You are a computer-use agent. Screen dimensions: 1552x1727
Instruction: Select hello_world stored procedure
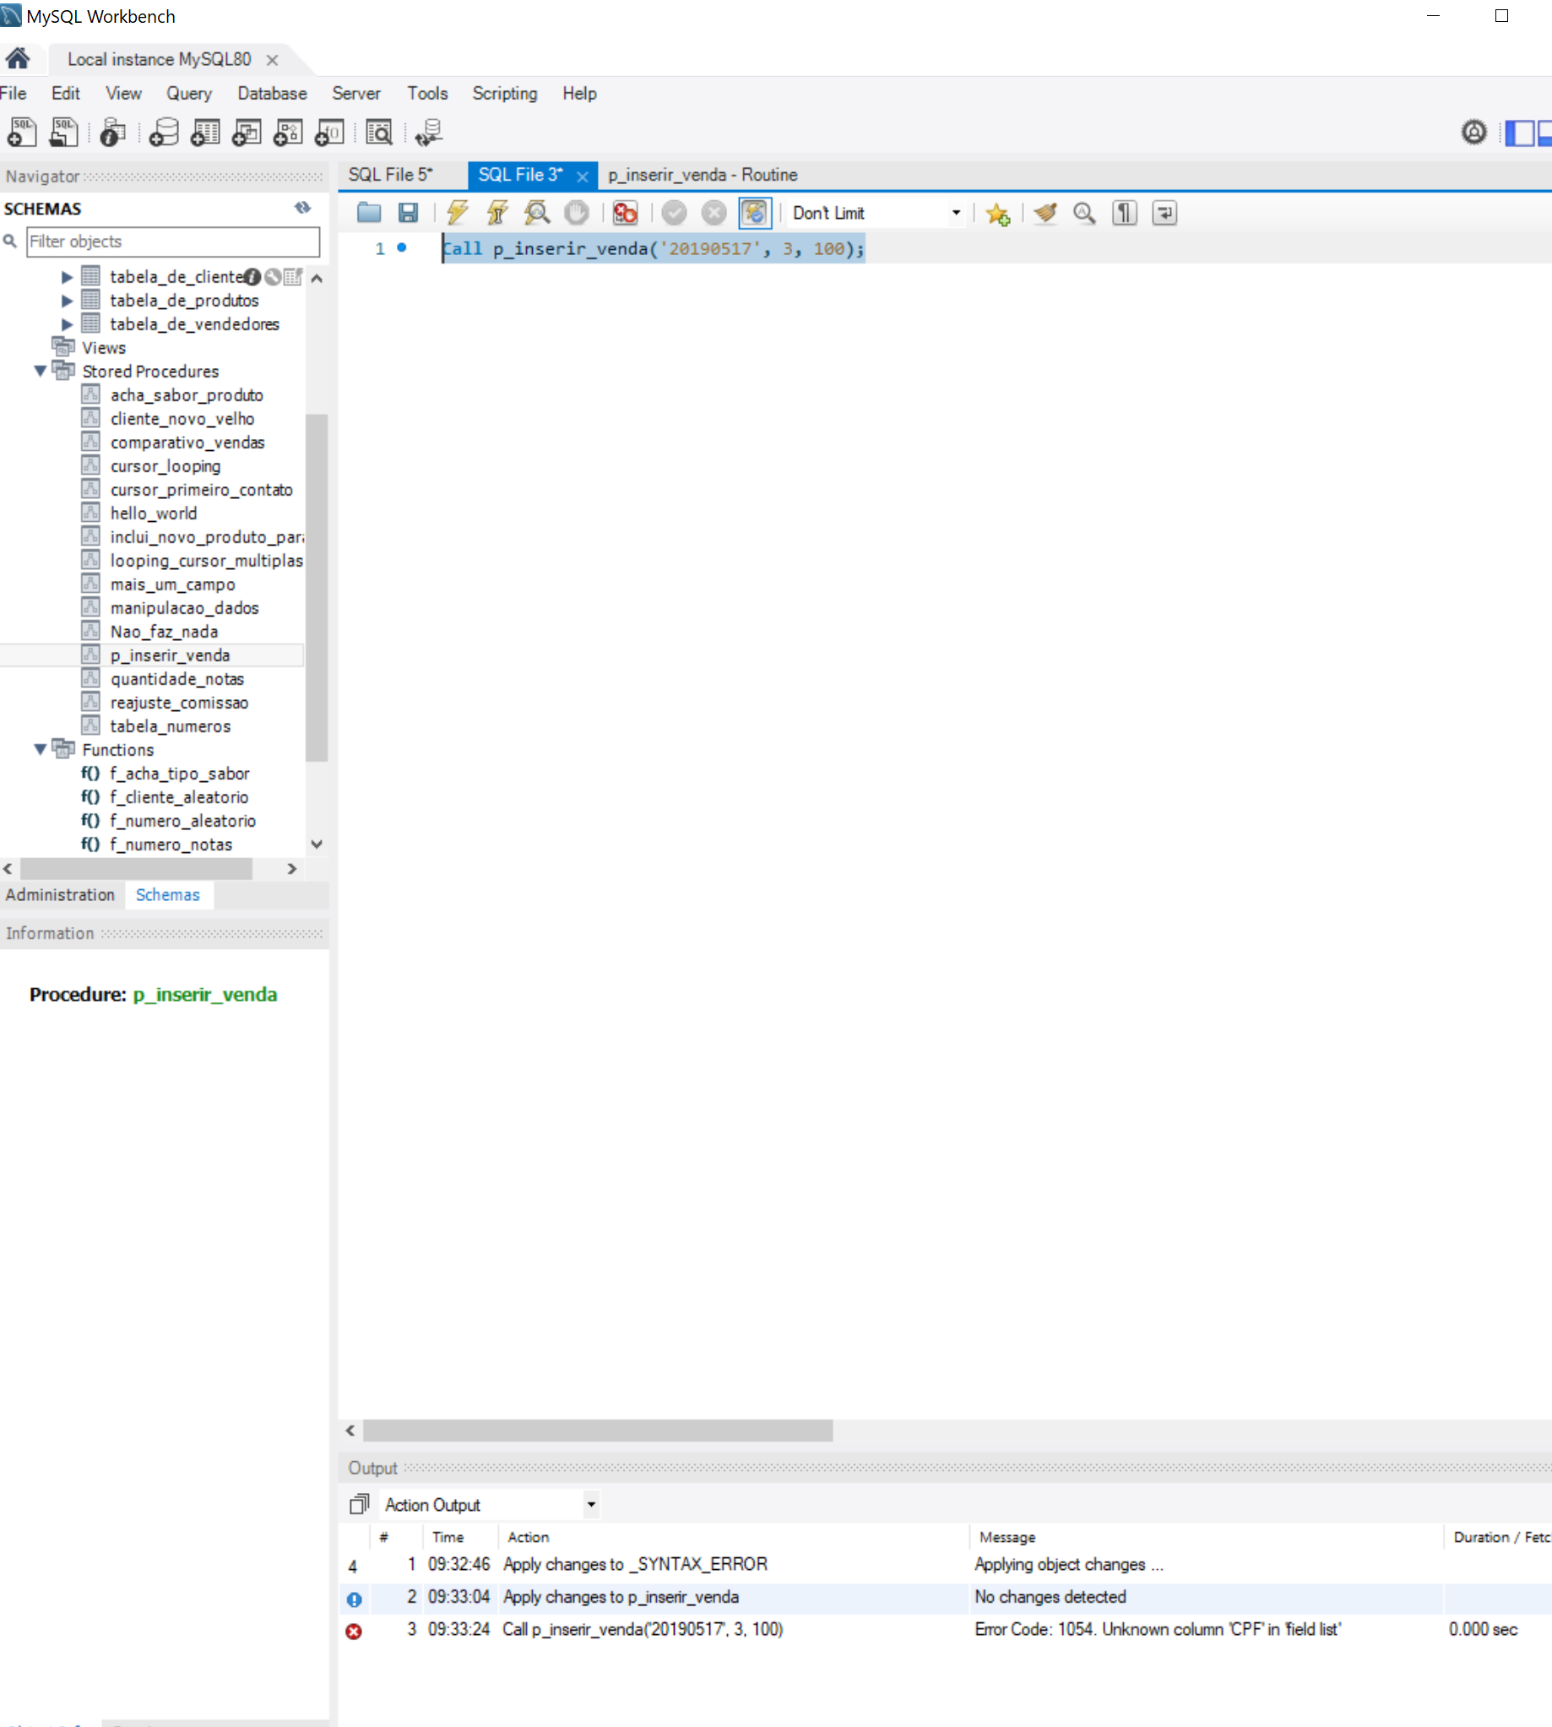coord(154,513)
